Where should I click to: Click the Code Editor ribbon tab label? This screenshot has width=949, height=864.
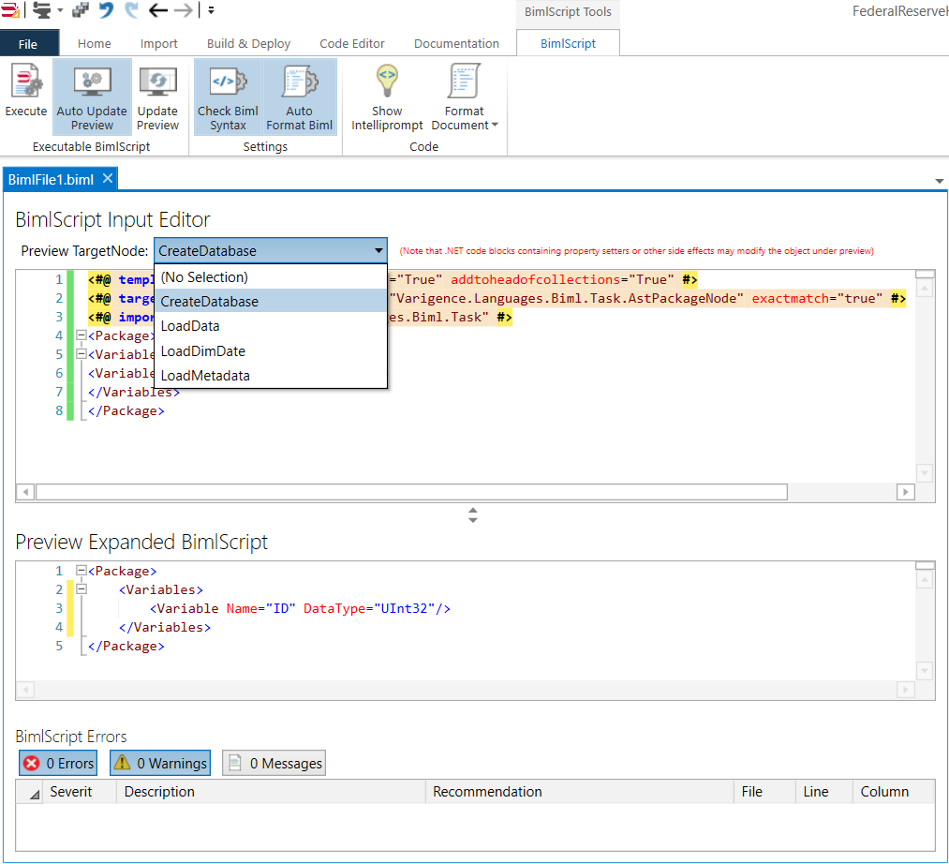[x=351, y=43]
